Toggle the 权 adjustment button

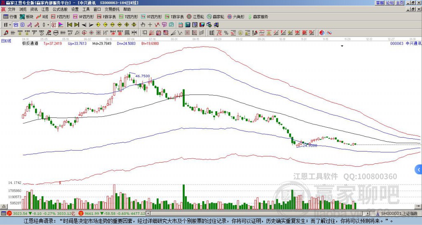(54, 25)
